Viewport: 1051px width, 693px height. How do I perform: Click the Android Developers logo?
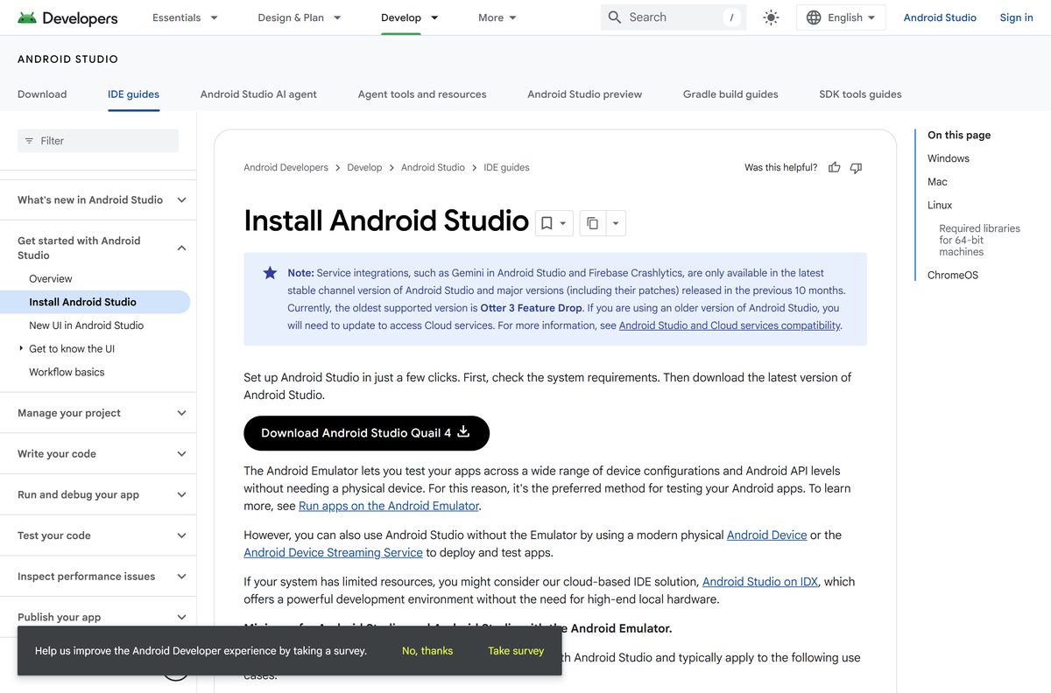(67, 17)
